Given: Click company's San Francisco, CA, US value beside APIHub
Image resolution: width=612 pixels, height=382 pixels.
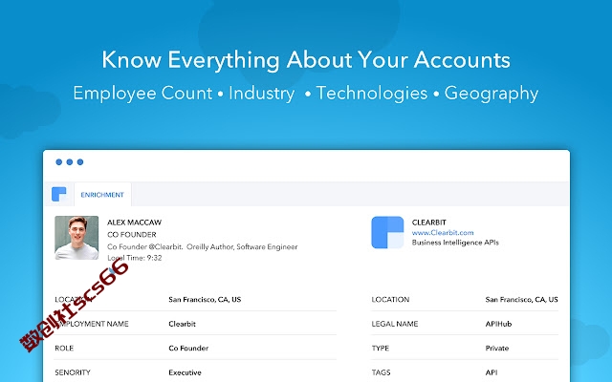Looking at the screenshot, I should [521, 299].
